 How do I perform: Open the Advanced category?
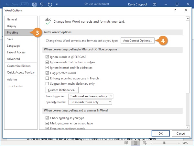[21, 59]
